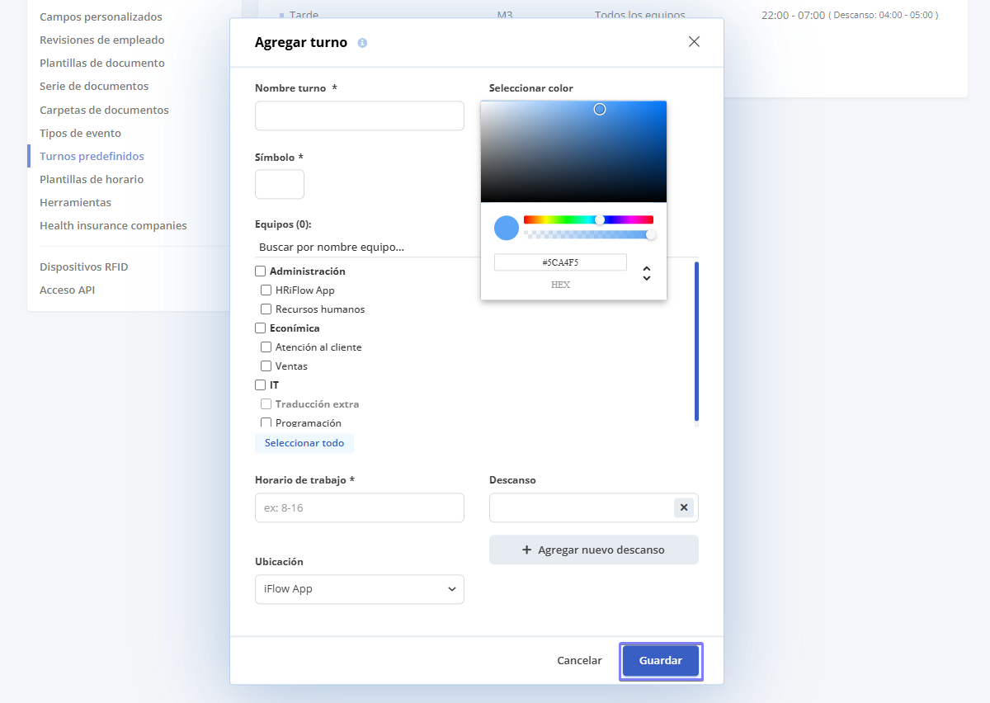Open Carpetas de documentos in the sidebar
Screen dimensions: 990x703
104,110
